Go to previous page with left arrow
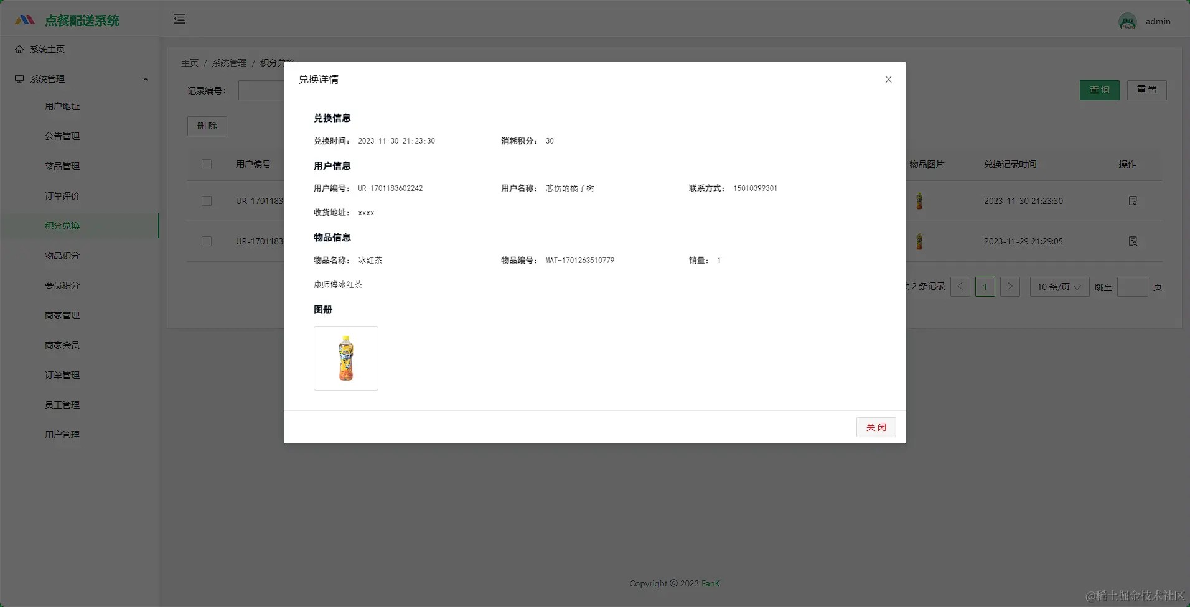This screenshot has height=607, width=1190. (x=960, y=287)
